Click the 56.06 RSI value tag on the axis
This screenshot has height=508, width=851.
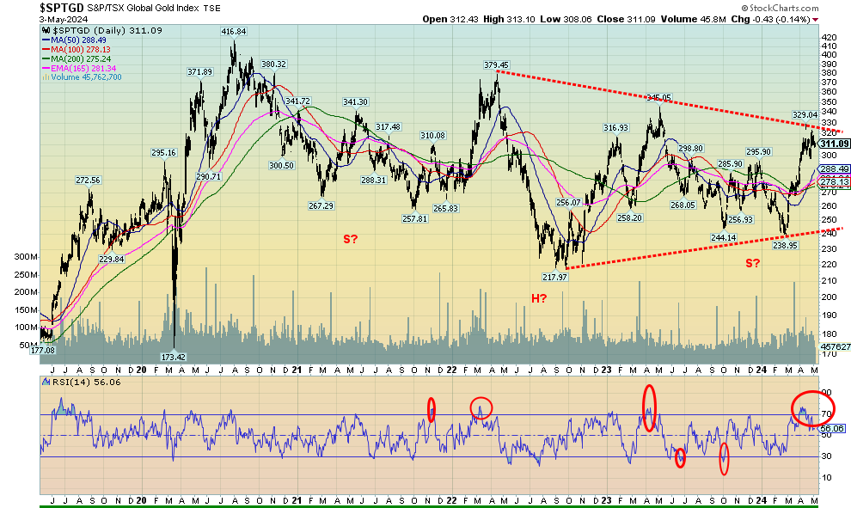click(x=832, y=427)
